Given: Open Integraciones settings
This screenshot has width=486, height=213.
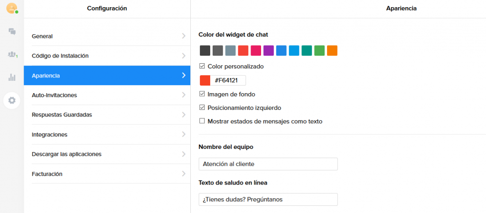Looking at the screenshot, I should click(107, 135).
